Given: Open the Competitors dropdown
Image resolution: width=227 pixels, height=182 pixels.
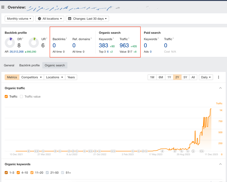Looking at the screenshot, I should [x=31, y=77].
